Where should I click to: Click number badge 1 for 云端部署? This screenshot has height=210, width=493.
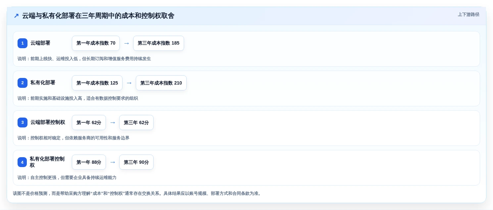tap(23, 43)
